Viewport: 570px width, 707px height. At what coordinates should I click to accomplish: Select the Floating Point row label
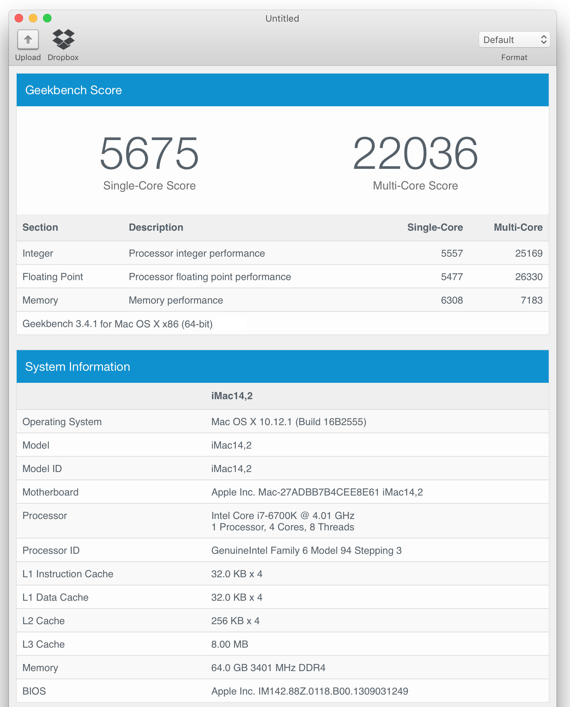pyautogui.click(x=53, y=277)
